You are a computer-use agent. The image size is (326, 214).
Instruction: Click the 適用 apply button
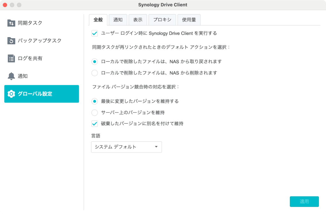pyautogui.click(x=304, y=202)
